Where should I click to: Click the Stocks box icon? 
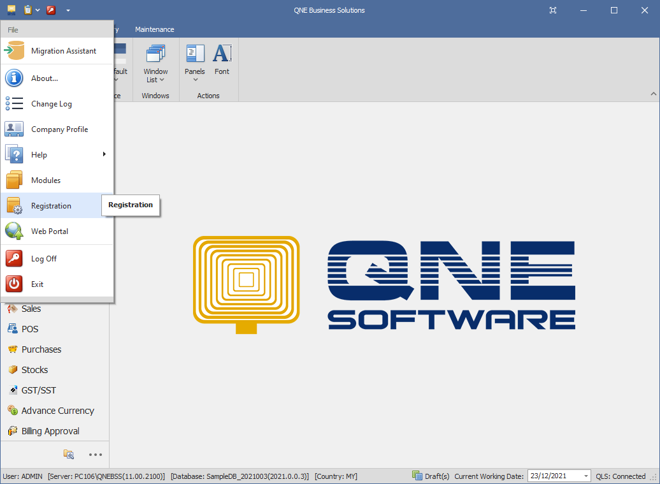pos(13,370)
